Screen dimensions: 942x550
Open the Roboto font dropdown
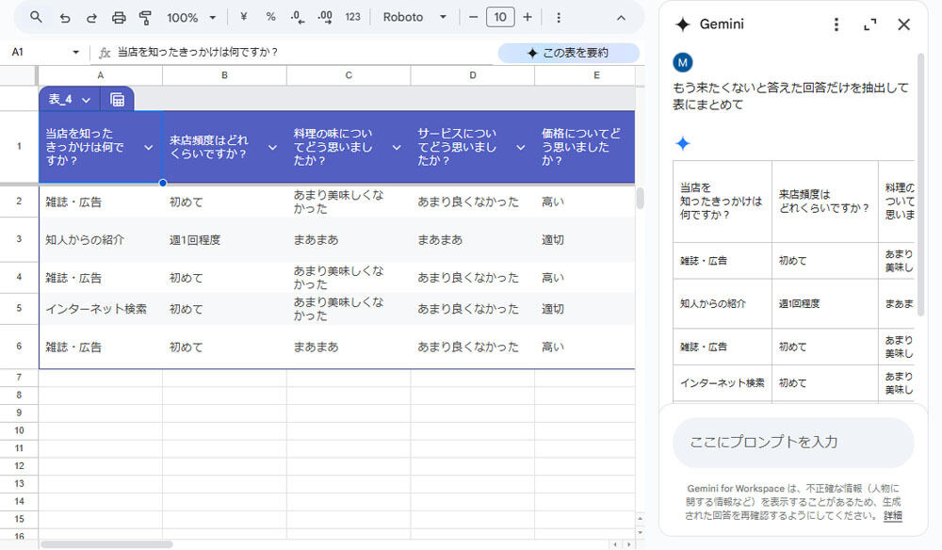[x=414, y=17]
